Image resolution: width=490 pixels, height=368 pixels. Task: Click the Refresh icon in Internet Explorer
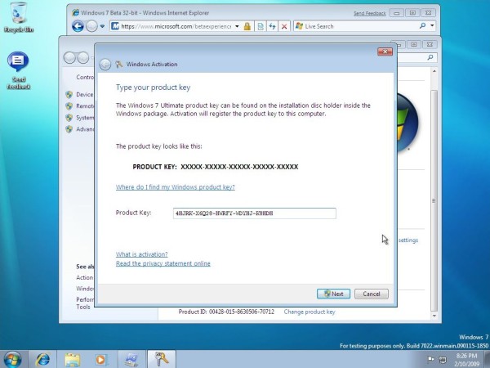coord(272,26)
